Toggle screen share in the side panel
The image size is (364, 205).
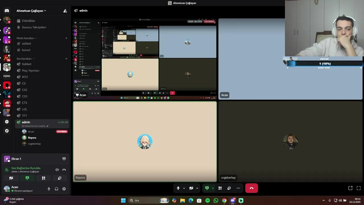coord(27,178)
